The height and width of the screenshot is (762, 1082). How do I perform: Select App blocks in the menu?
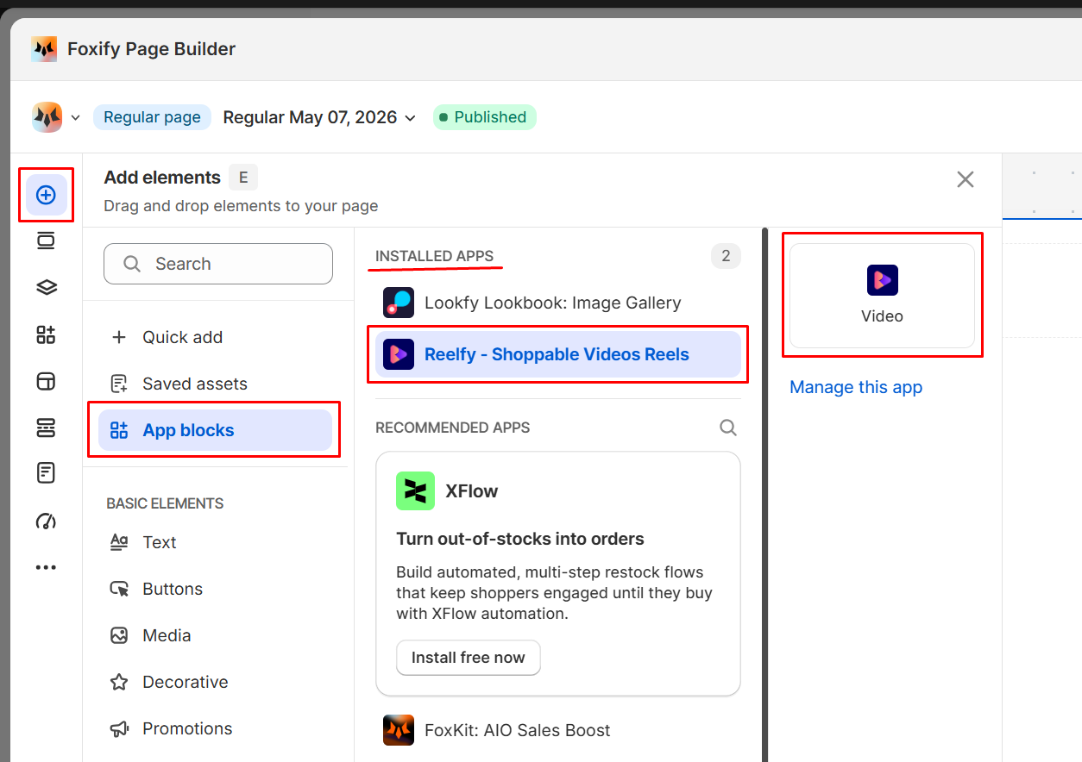(215, 430)
